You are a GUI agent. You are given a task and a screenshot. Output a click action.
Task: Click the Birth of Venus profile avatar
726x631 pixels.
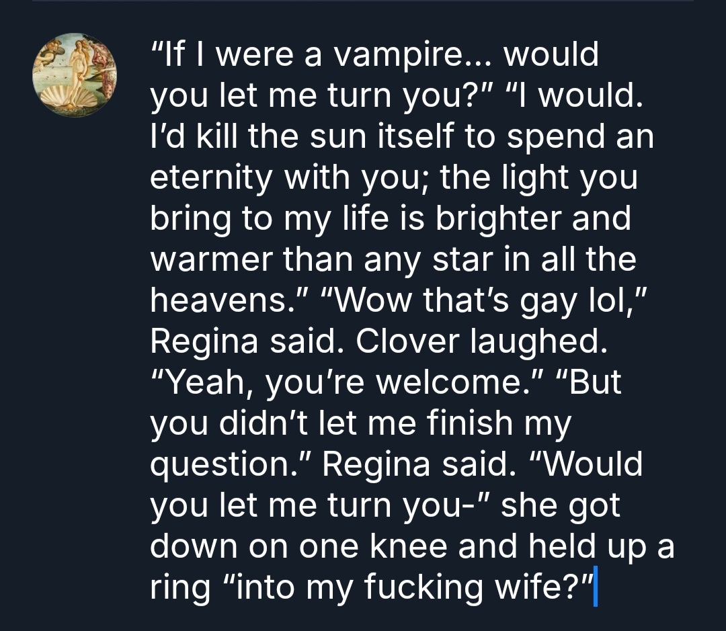(75, 75)
